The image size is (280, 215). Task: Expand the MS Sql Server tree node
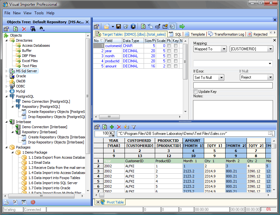[x=6, y=71]
